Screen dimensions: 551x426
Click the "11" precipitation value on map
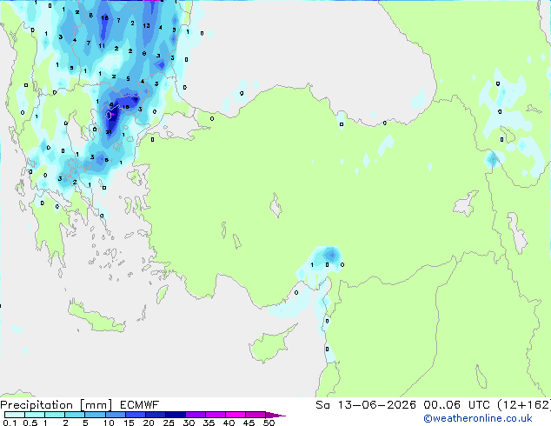click(x=102, y=45)
